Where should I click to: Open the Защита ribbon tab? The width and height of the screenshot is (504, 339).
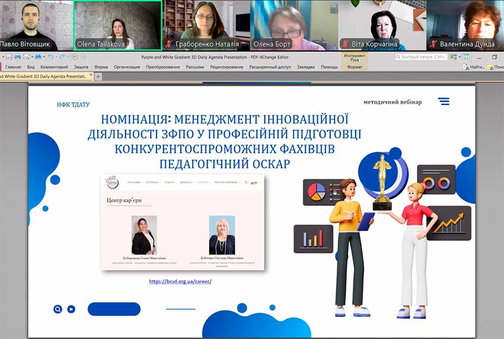coord(81,67)
